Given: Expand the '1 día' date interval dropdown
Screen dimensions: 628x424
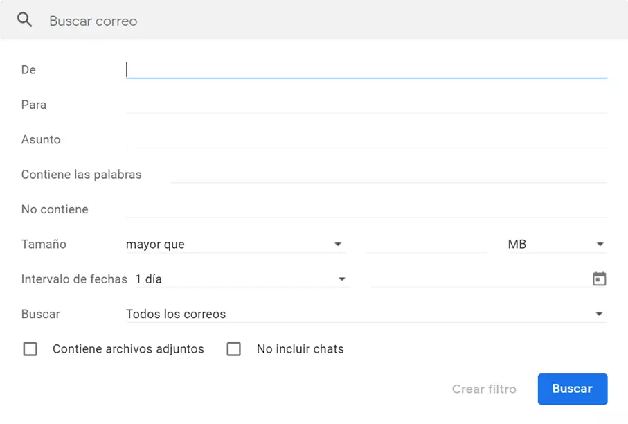Looking at the screenshot, I should (x=240, y=279).
